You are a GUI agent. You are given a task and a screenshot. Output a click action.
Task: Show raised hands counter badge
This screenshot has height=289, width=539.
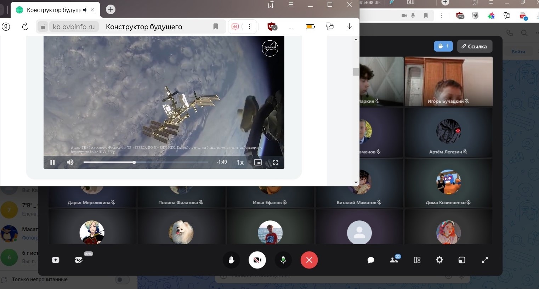[x=443, y=46]
